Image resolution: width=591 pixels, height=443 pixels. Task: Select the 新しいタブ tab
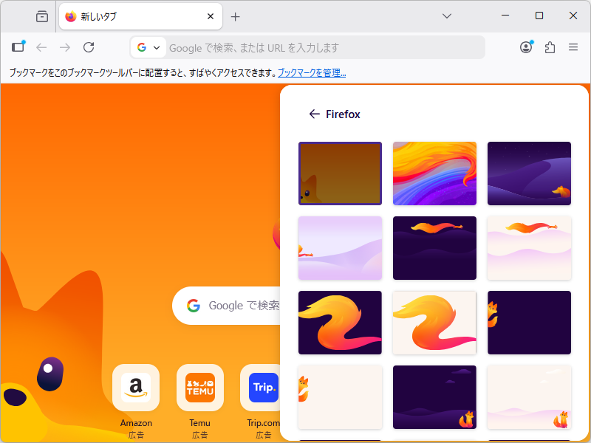140,16
